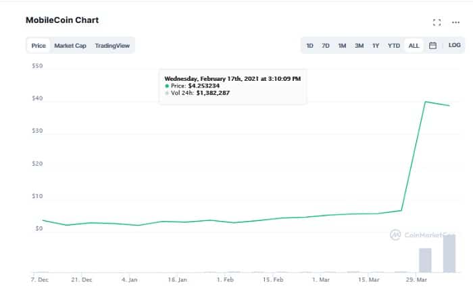The width and height of the screenshot is (473, 287).
Task: Select the 1M time range
Action: 342,46
